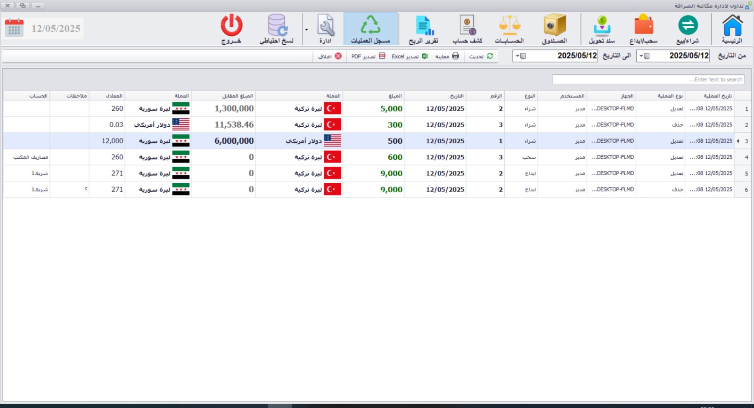
Task: Click the Syrian flag beside 1,300,000
Action: pos(181,108)
